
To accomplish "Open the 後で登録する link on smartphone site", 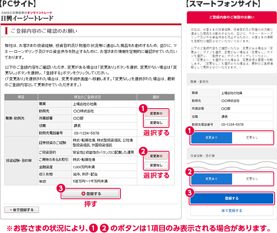I will pyautogui.click(x=232, y=210).
